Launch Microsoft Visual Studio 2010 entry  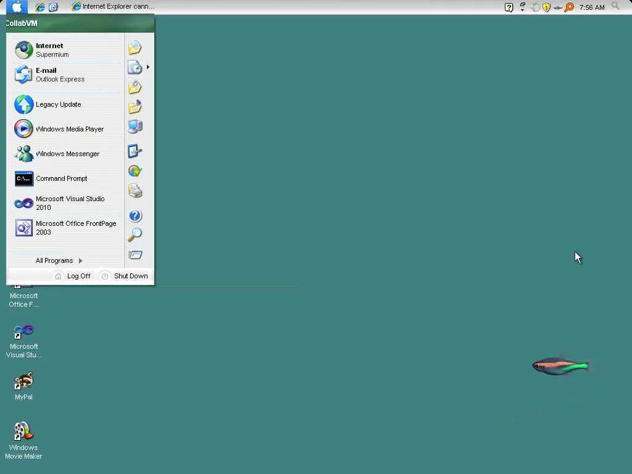67,203
